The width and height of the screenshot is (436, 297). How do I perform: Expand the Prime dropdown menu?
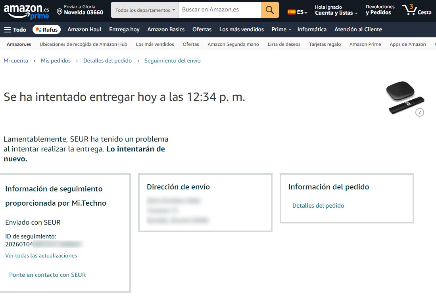coord(281,29)
